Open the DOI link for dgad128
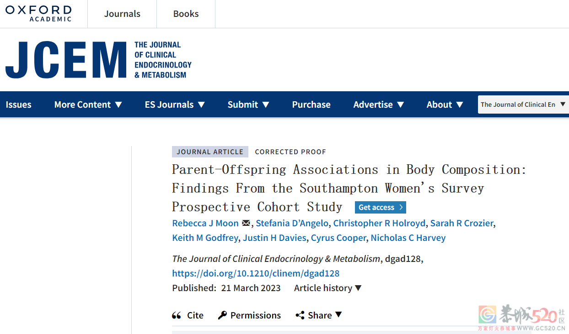The image size is (569, 334). click(x=256, y=273)
